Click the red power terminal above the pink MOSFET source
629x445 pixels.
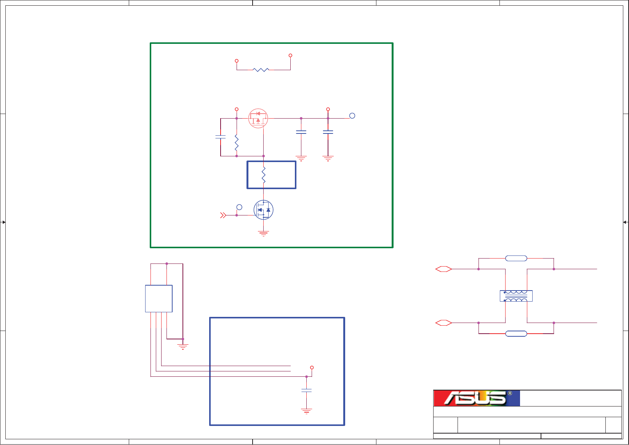click(x=237, y=109)
